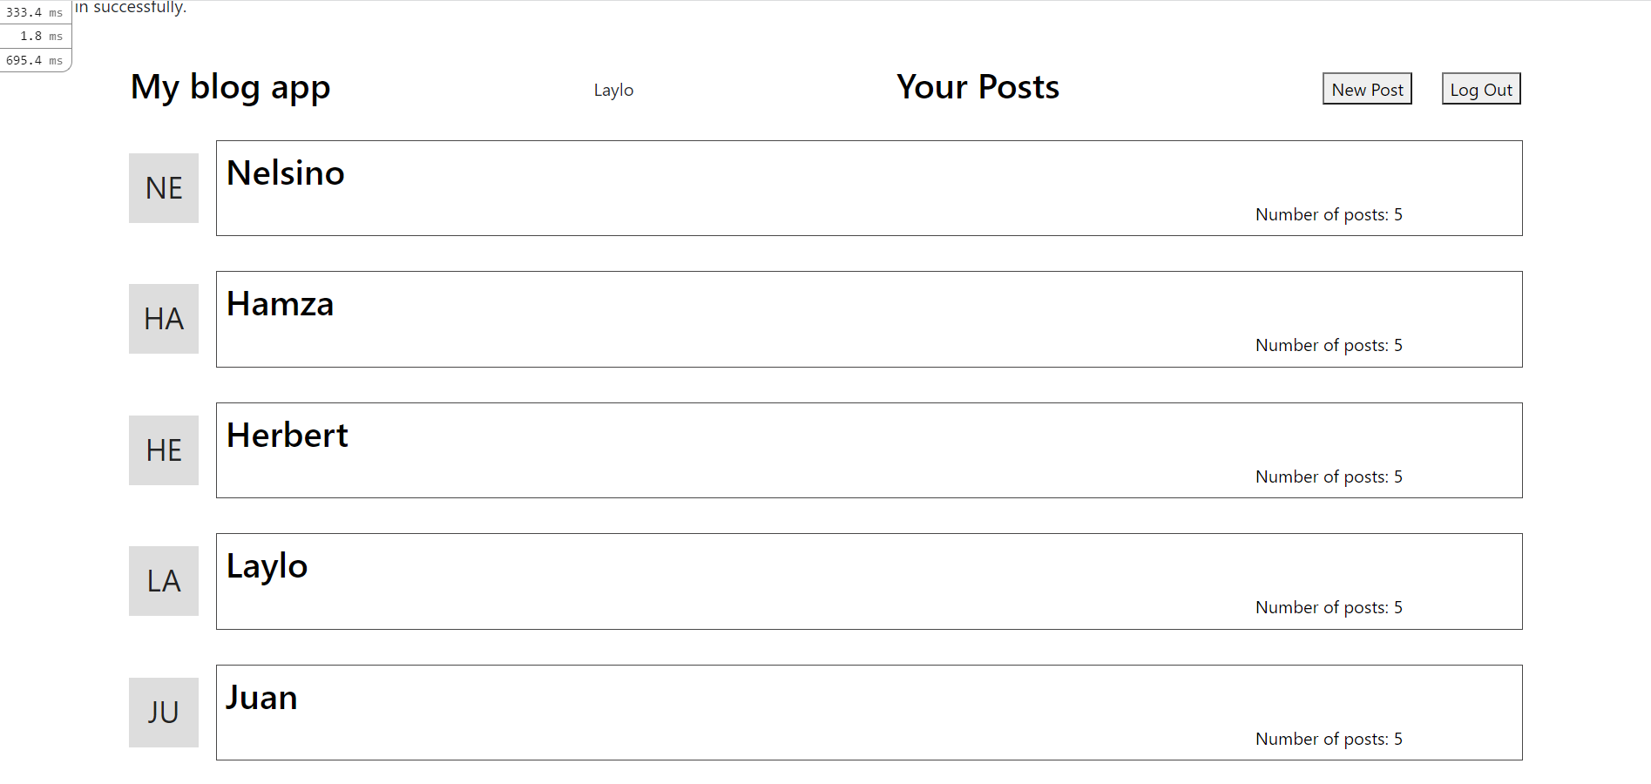Click the My blog app heading
Image resolution: width=1651 pixels, height=784 pixels.
pos(230,87)
